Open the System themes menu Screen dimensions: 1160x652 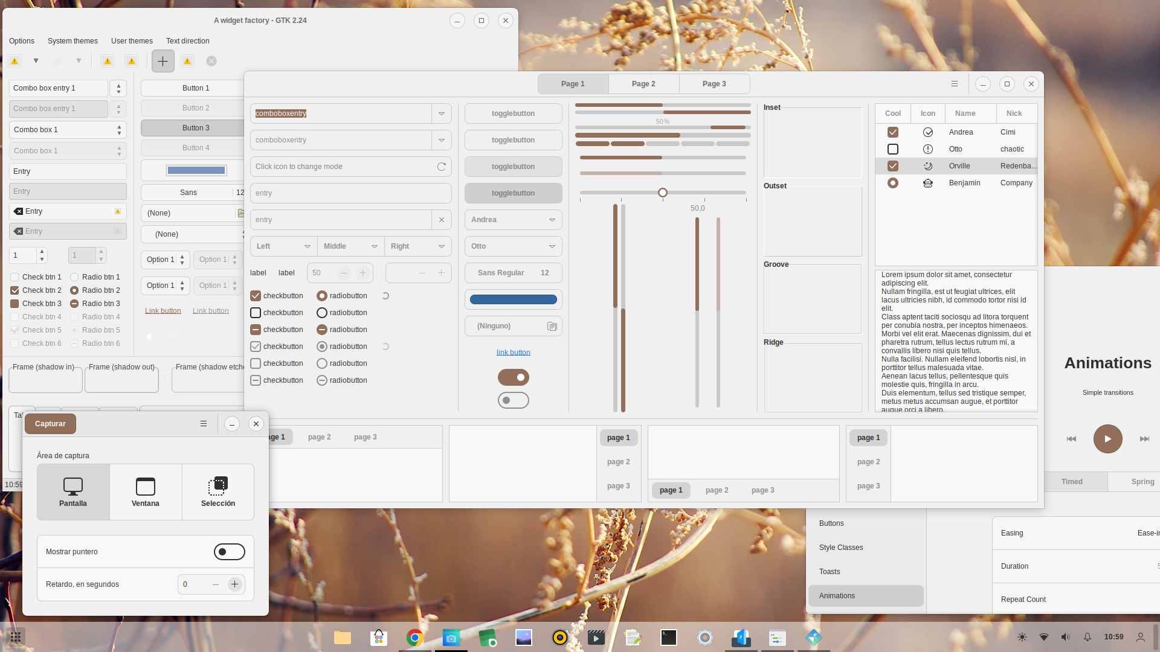[x=72, y=41]
